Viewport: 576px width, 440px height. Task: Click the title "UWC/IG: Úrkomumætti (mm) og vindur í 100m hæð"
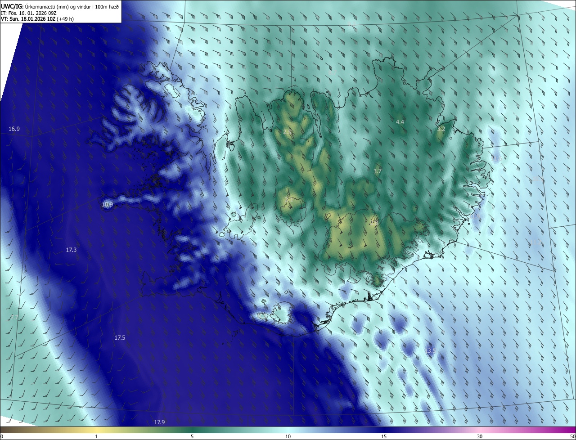(60, 6)
